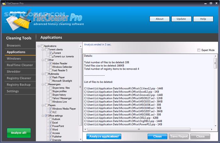The height and width of the screenshot is (143, 220).
Task: Click details scroll right arrow
Action: (212, 130)
